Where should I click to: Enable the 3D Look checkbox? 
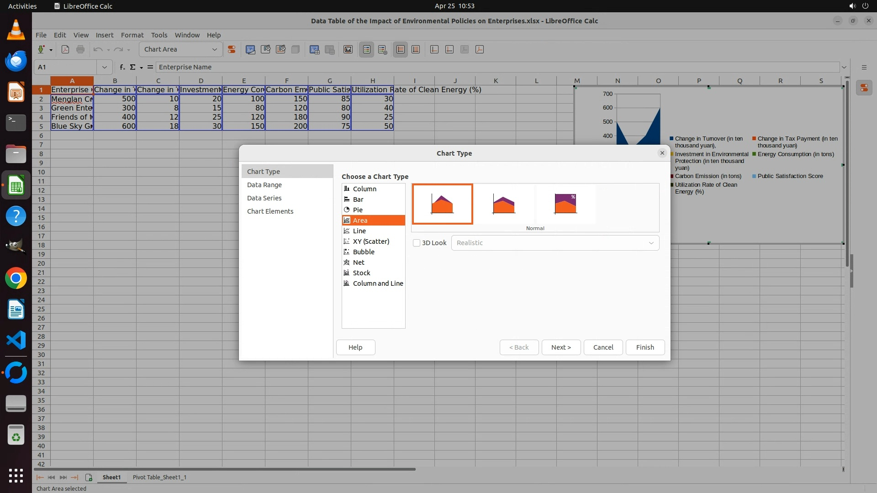(x=417, y=243)
